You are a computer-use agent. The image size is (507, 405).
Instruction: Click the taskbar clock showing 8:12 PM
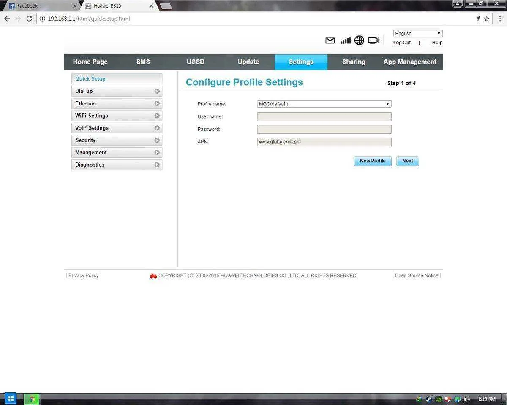pyautogui.click(x=487, y=399)
